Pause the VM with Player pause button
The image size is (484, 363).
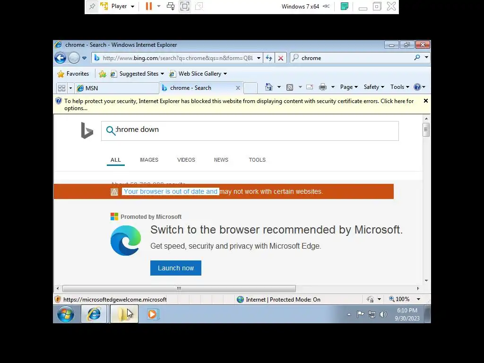(x=149, y=6)
